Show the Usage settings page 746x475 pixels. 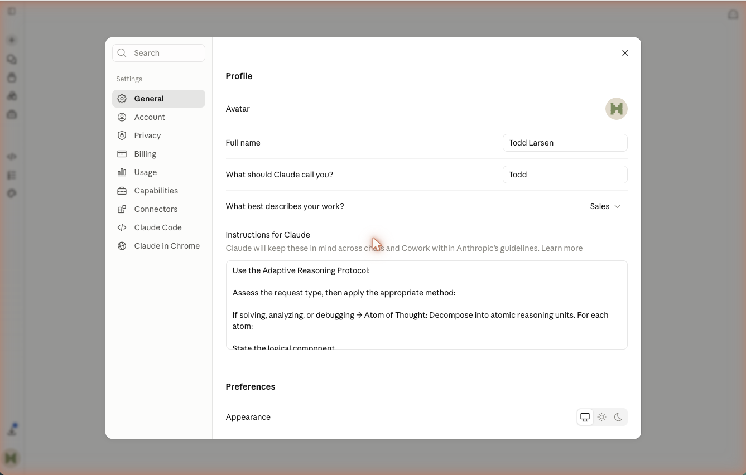(x=158, y=172)
